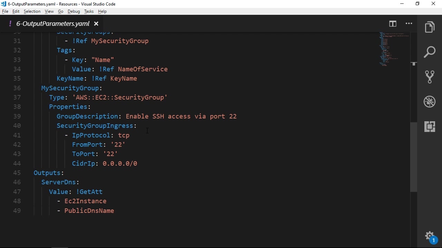Click the Visual Studio Code title bar logo

tap(3, 4)
